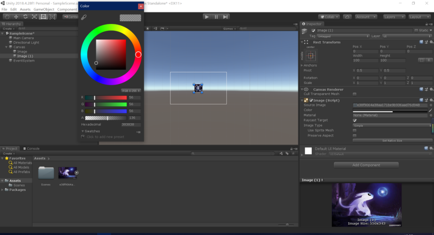Screen dimensions: 434x235
Task: Click the Inspector Color field swatch
Action: [x=390, y=110]
